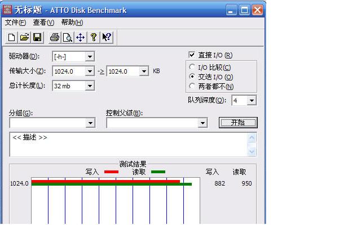The image size is (361, 225).
Task: Open the 队列深度 queue depth dropdown
Action: [252, 101]
